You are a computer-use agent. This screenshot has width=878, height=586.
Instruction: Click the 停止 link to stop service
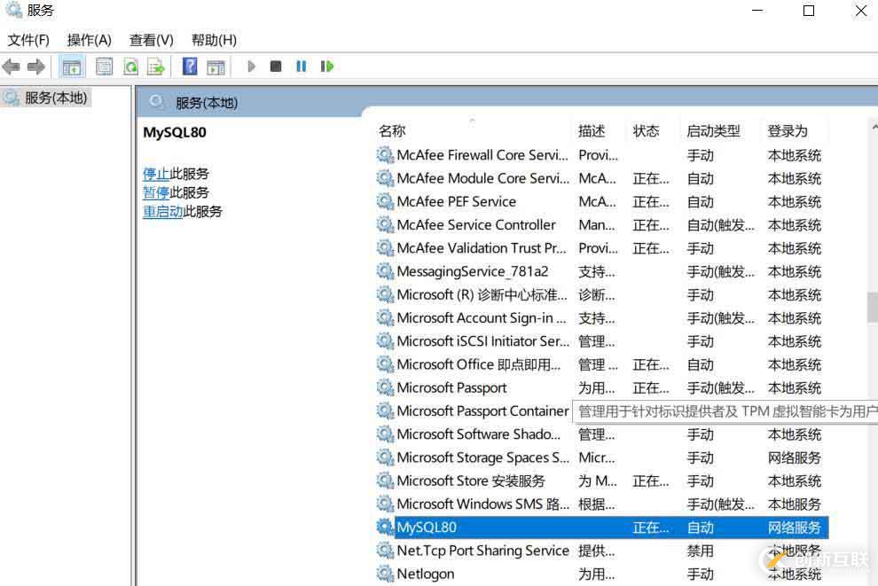[156, 174]
